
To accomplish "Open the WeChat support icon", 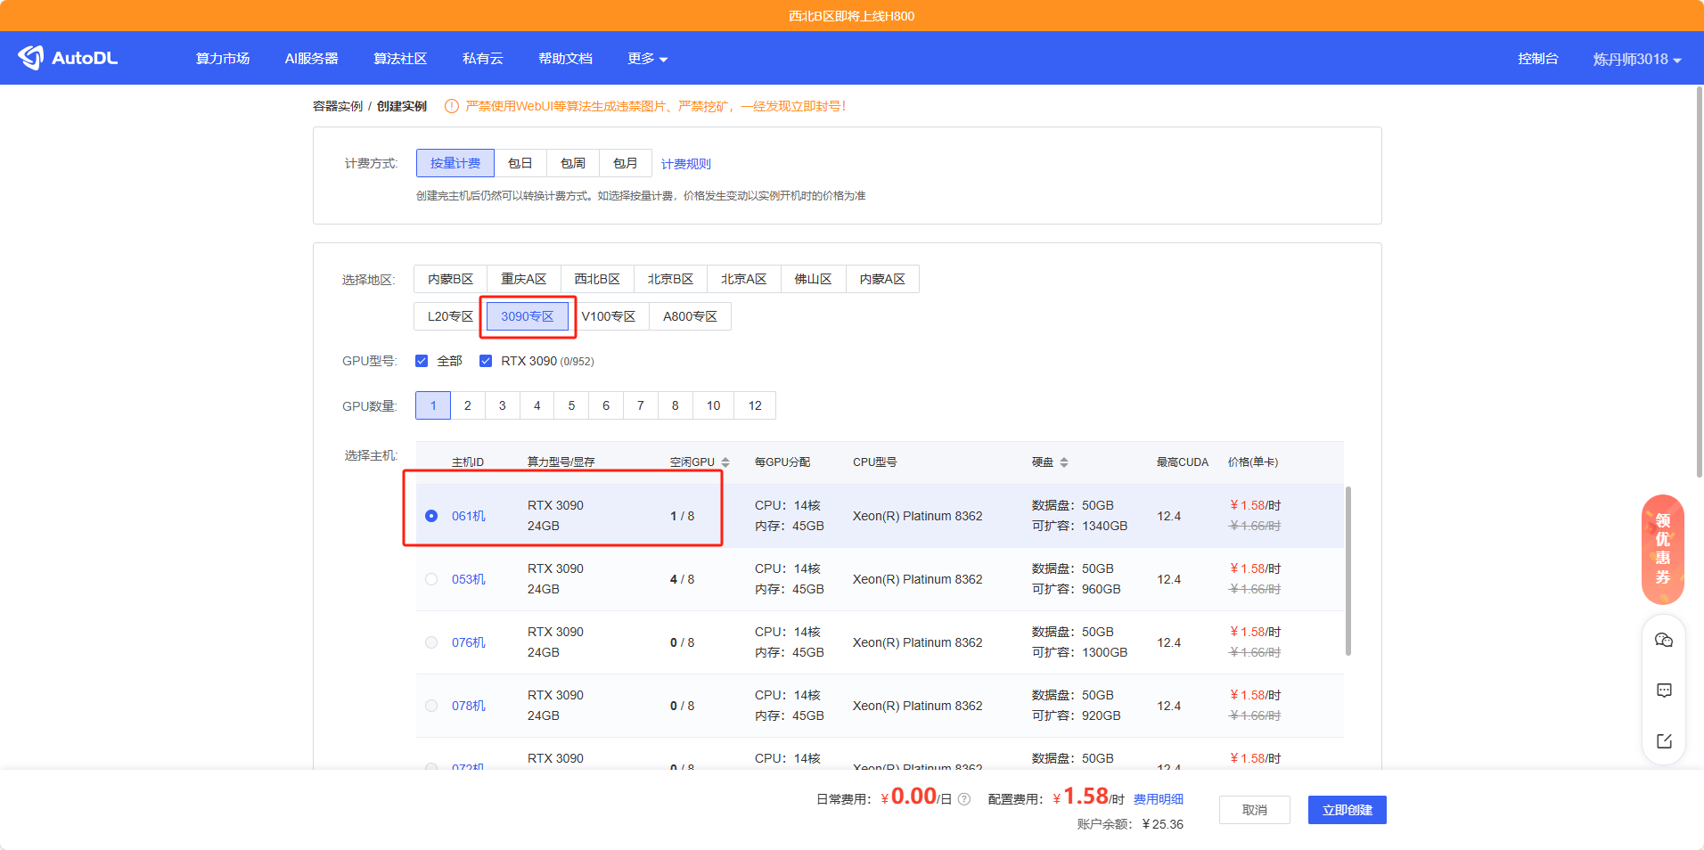I will [1664, 640].
